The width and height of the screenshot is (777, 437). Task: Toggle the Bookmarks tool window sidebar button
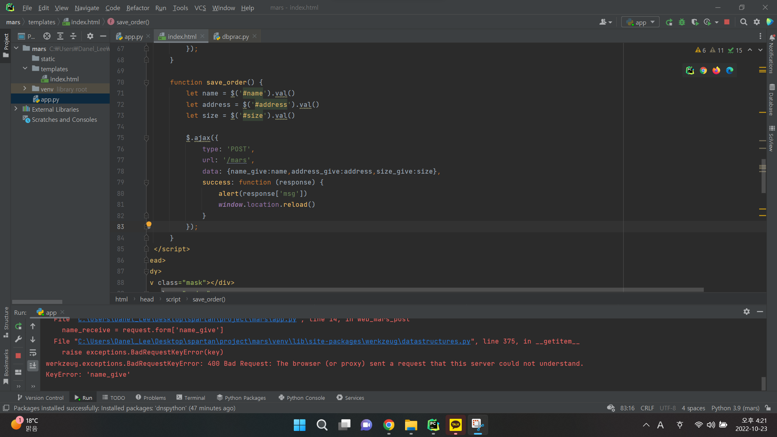pos(6,367)
